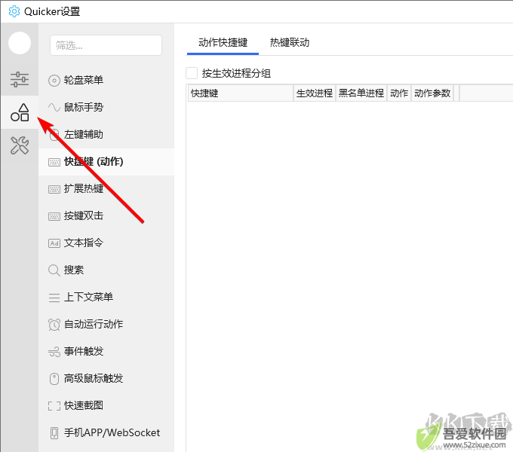Enable 按生效进程分组 checkbox
The image size is (513, 452).
coord(192,73)
